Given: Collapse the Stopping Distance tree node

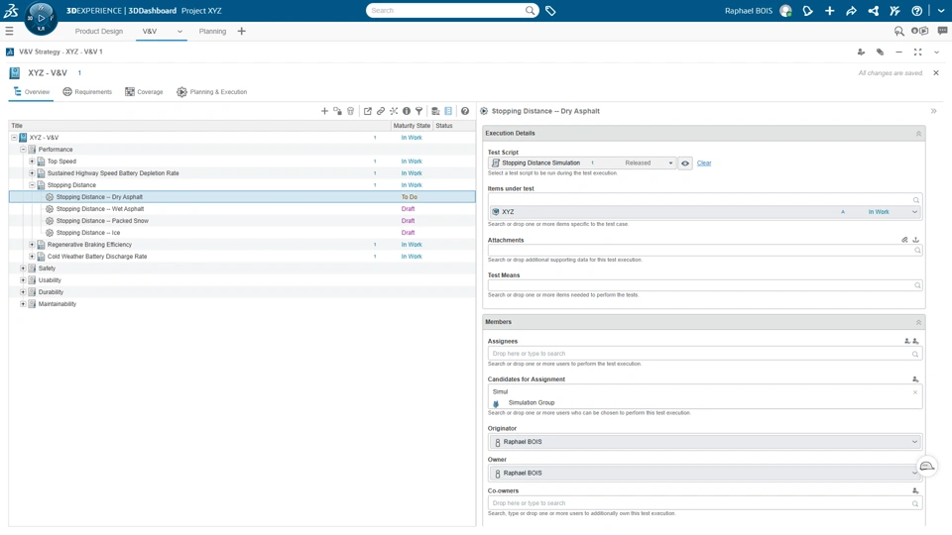Looking at the screenshot, I should tap(32, 185).
